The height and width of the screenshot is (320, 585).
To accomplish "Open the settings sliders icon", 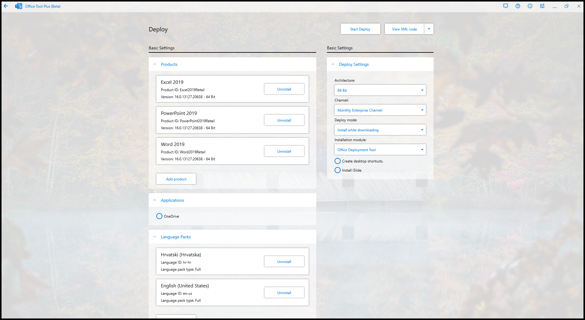I will tap(542, 6).
